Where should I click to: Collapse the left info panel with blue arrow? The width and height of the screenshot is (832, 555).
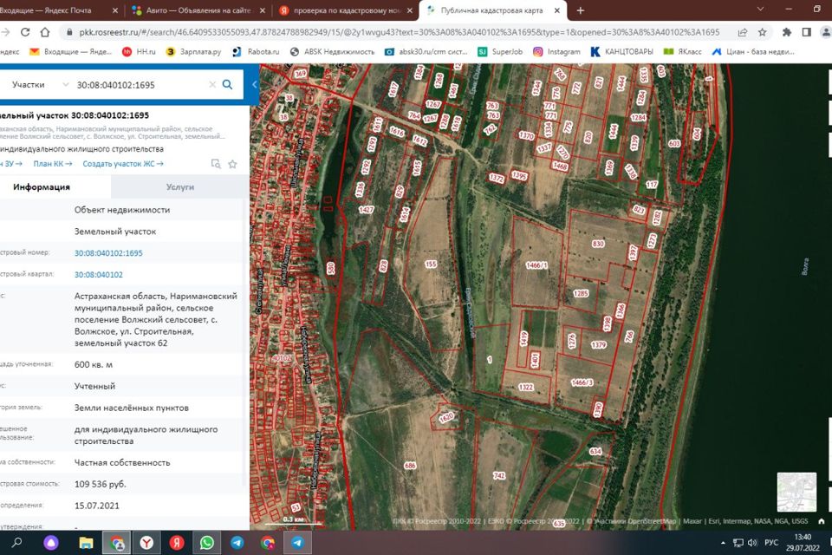(x=255, y=84)
